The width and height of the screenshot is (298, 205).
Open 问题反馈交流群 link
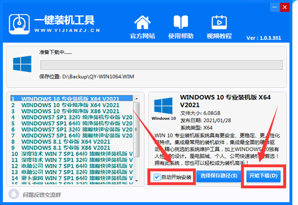(x=42, y=195)
